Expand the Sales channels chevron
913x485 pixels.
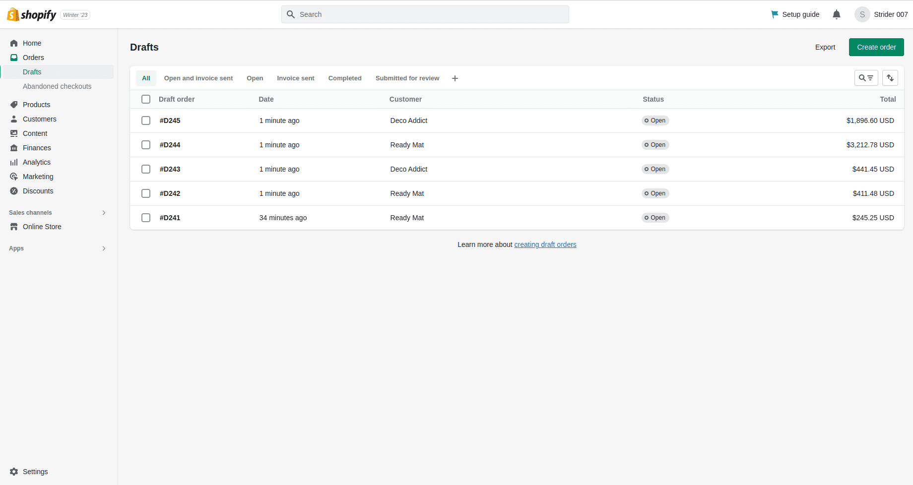(104, 213)
